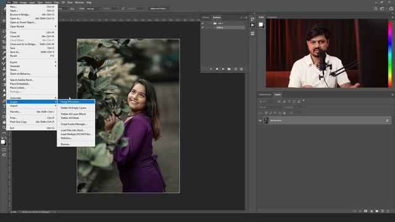This screenshot has height=222, width=395.
Task: Create new group in Layers panel
Action: pyautogui.click(x=377, y=211)
